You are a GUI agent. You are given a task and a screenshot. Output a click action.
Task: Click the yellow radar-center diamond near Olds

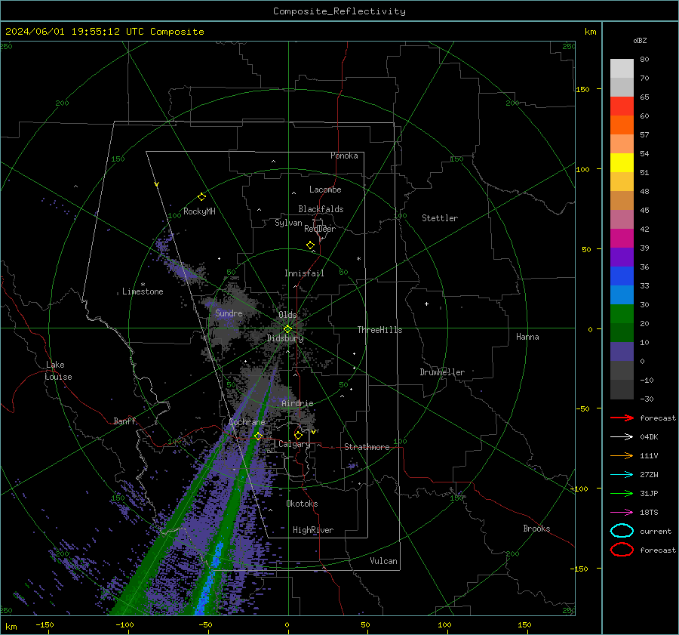click(x=287, y=329)
